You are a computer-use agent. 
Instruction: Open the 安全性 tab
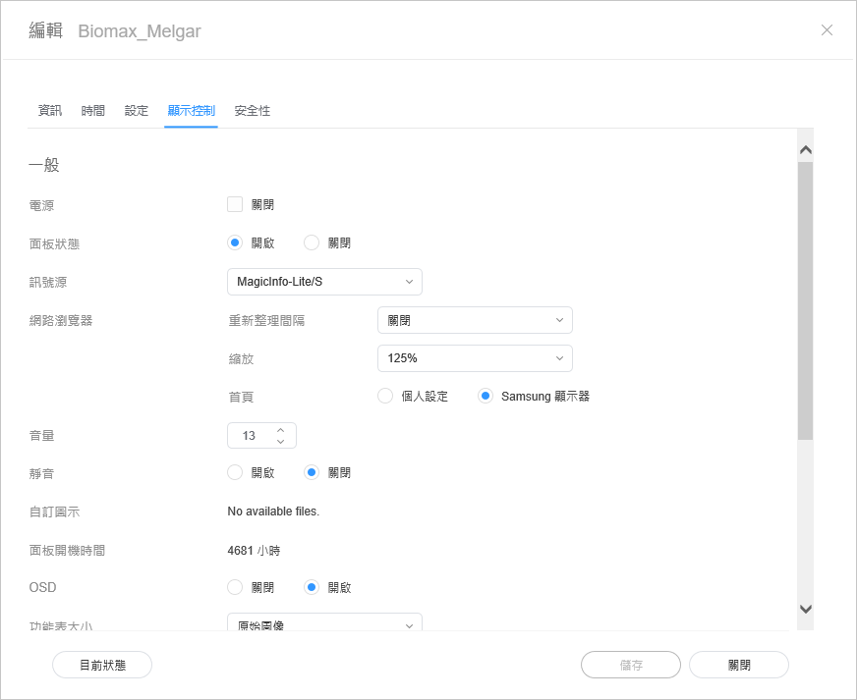tap(252, 111)
